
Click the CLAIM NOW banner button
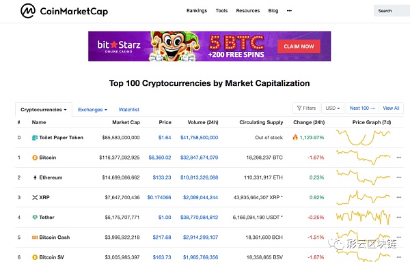[x=299, y=46]
